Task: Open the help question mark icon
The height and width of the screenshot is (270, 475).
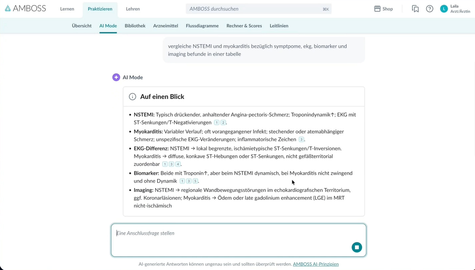Action: pyautogui.click(x=430, y=9)
